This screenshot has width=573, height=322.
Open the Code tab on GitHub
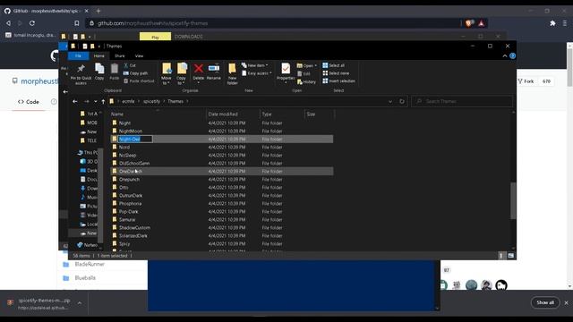pyautogui.click(x=29, y=102)
